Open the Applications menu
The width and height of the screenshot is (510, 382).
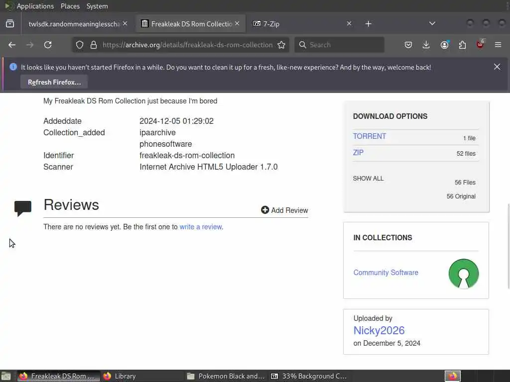35,6
